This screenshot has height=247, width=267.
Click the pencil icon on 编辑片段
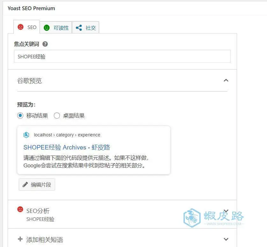click(x=25, y=185)
